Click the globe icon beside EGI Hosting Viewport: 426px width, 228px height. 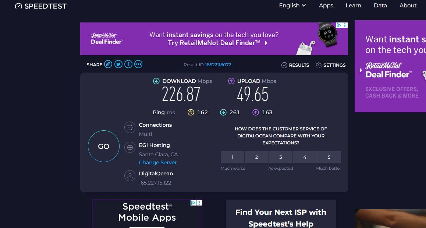point(130,147)
